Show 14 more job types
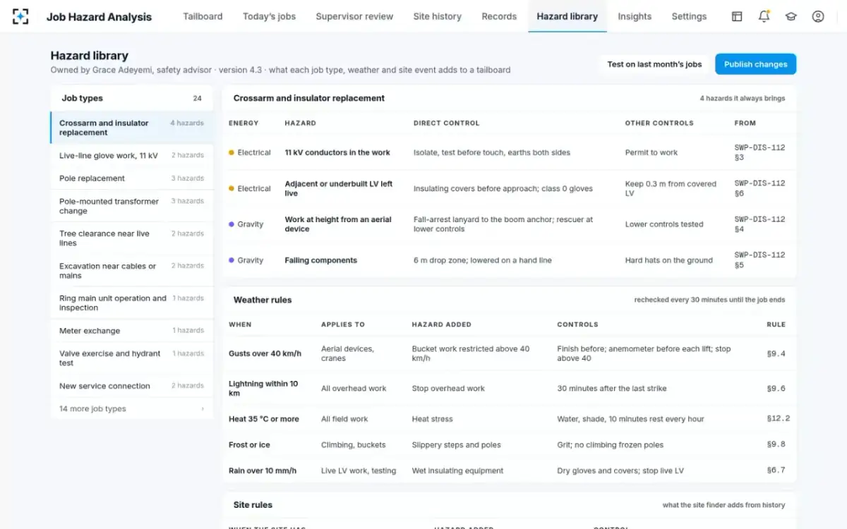 click(x=131, y=409)
